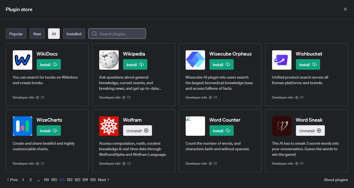Viewport: 354px width, 188px height.
Task: Go to previous page with Prev
Action: (x=12, y=180)
